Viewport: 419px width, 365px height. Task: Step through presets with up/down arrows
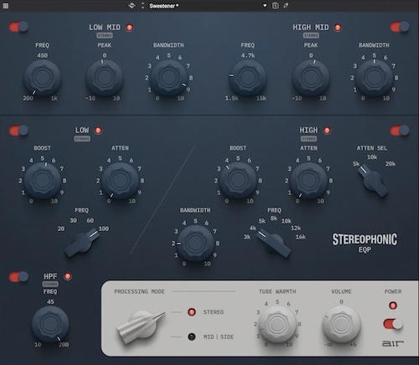coord(142,6)
